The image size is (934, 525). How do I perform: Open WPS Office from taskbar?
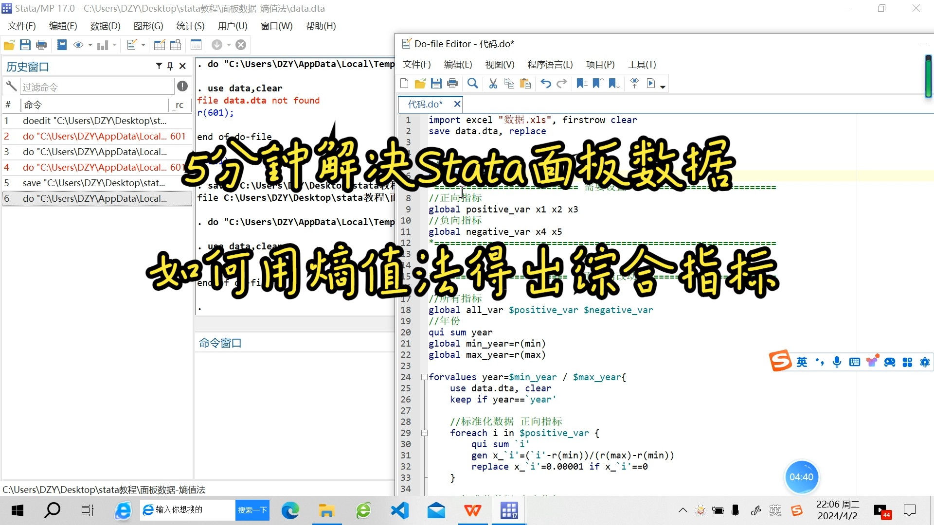(x=472, y=510)
